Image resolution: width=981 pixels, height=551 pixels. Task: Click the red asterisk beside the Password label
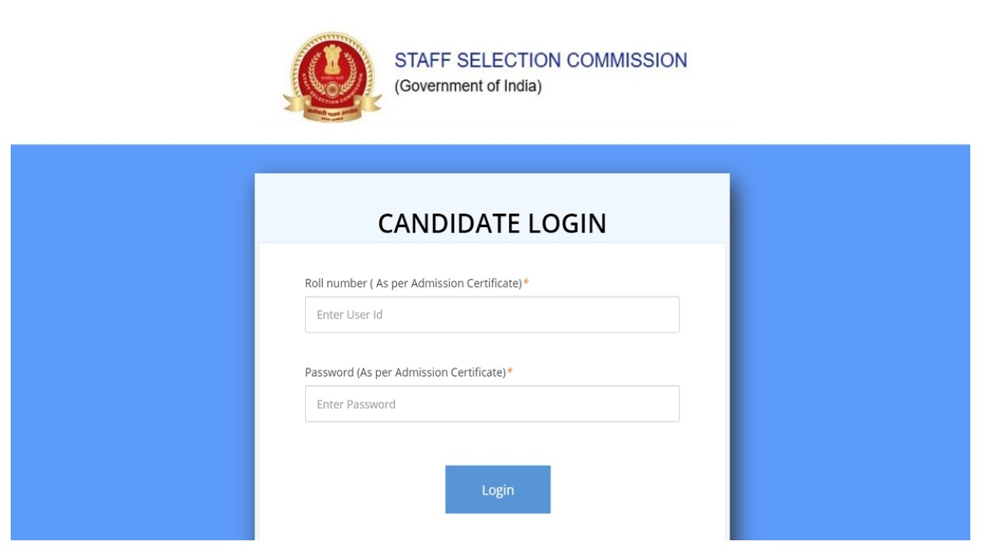(x=510, y=373)
